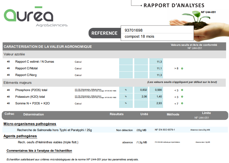Select the reference number 93701698
The height and width of the screenshot is (163, 229).
coord(133,30)
